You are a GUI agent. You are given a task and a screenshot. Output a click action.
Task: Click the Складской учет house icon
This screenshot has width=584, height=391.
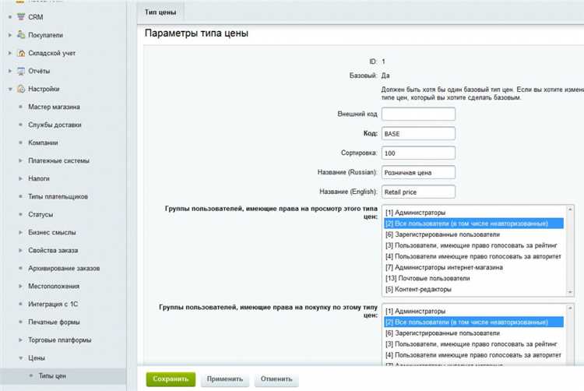(x=21, y=53)
